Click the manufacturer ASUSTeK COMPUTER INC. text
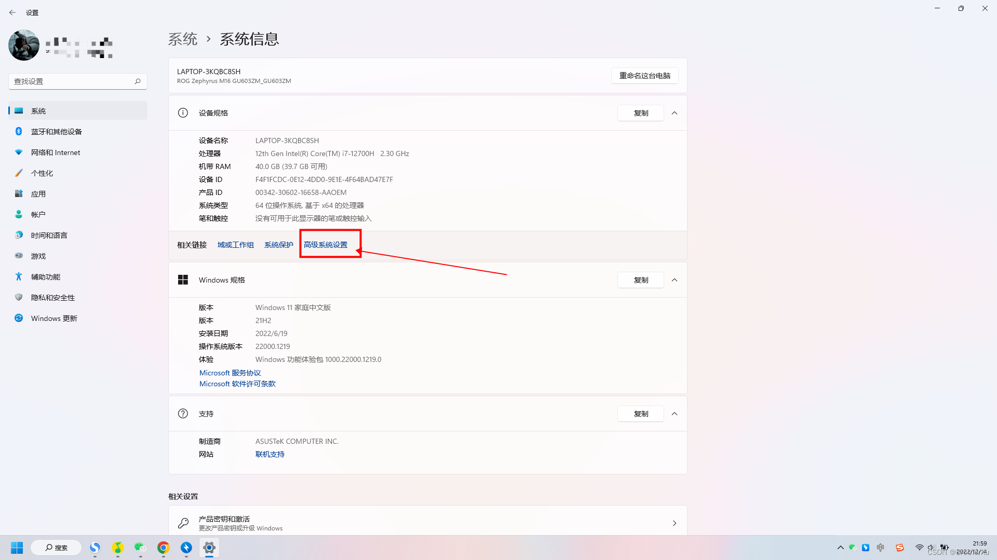 click(297, 441)
